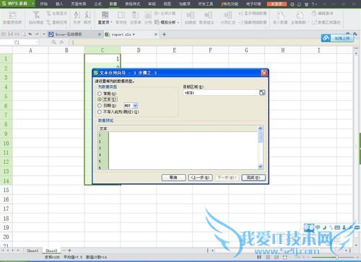The height and width of the screenshot is (262, 361).
Task: Click the undo arrow in quick access toolbar
Action: pos(30,35)
